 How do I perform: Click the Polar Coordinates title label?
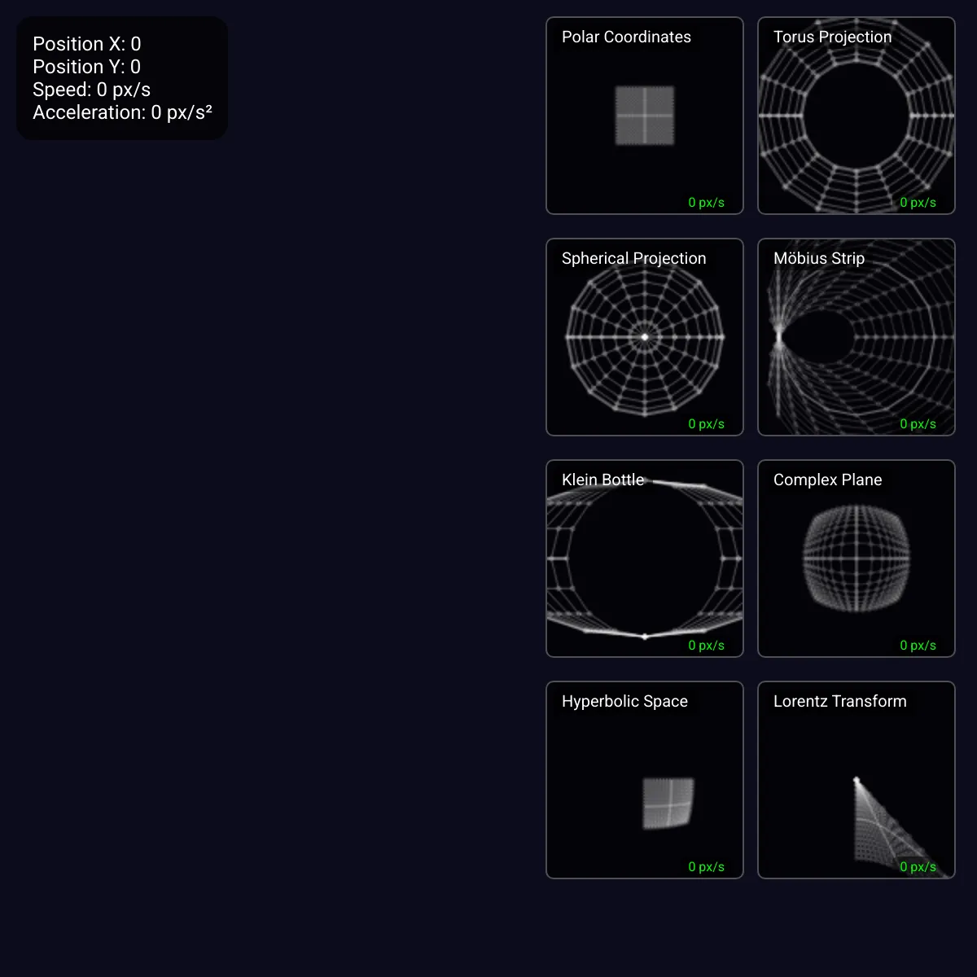[625, 37]
